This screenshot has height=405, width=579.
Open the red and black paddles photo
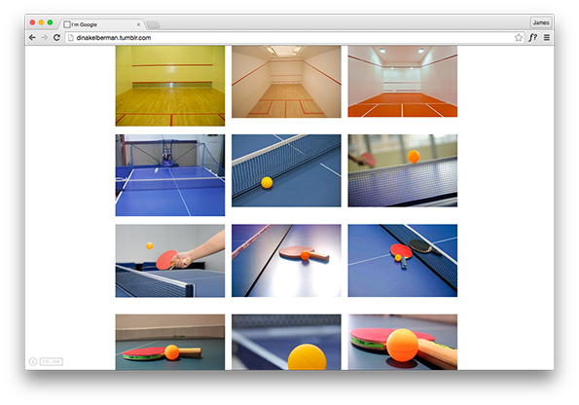pos(403,261)
